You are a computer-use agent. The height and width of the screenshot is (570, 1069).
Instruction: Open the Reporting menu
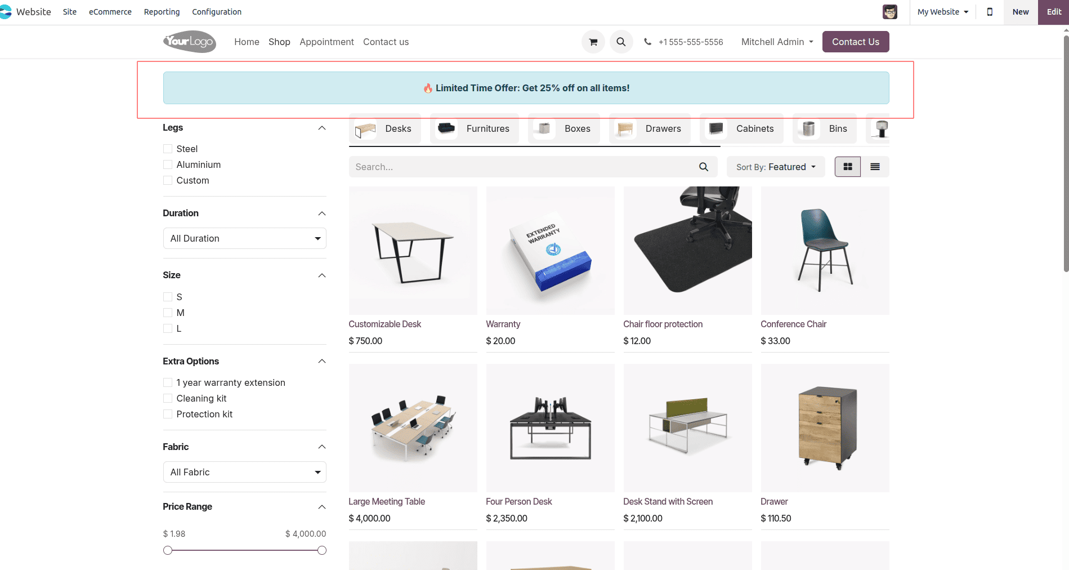pyautogui.click(x=162, y=12)
